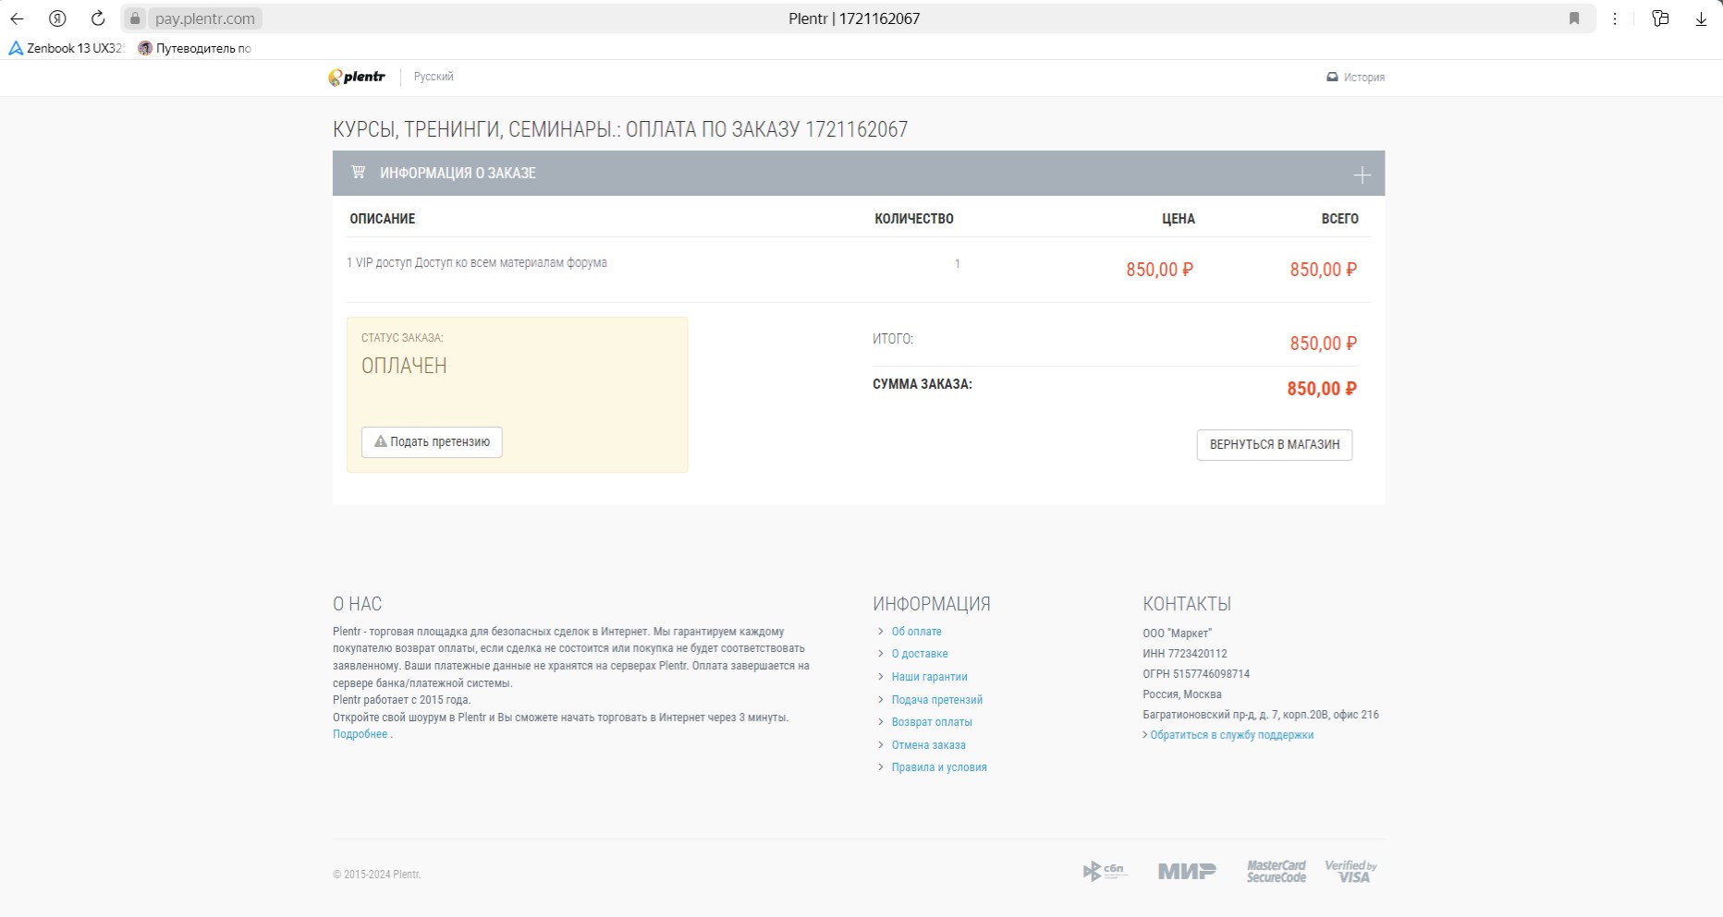Open the Наши гарантии link
This screenshot has width=1723, height=917.
(929, 677)
